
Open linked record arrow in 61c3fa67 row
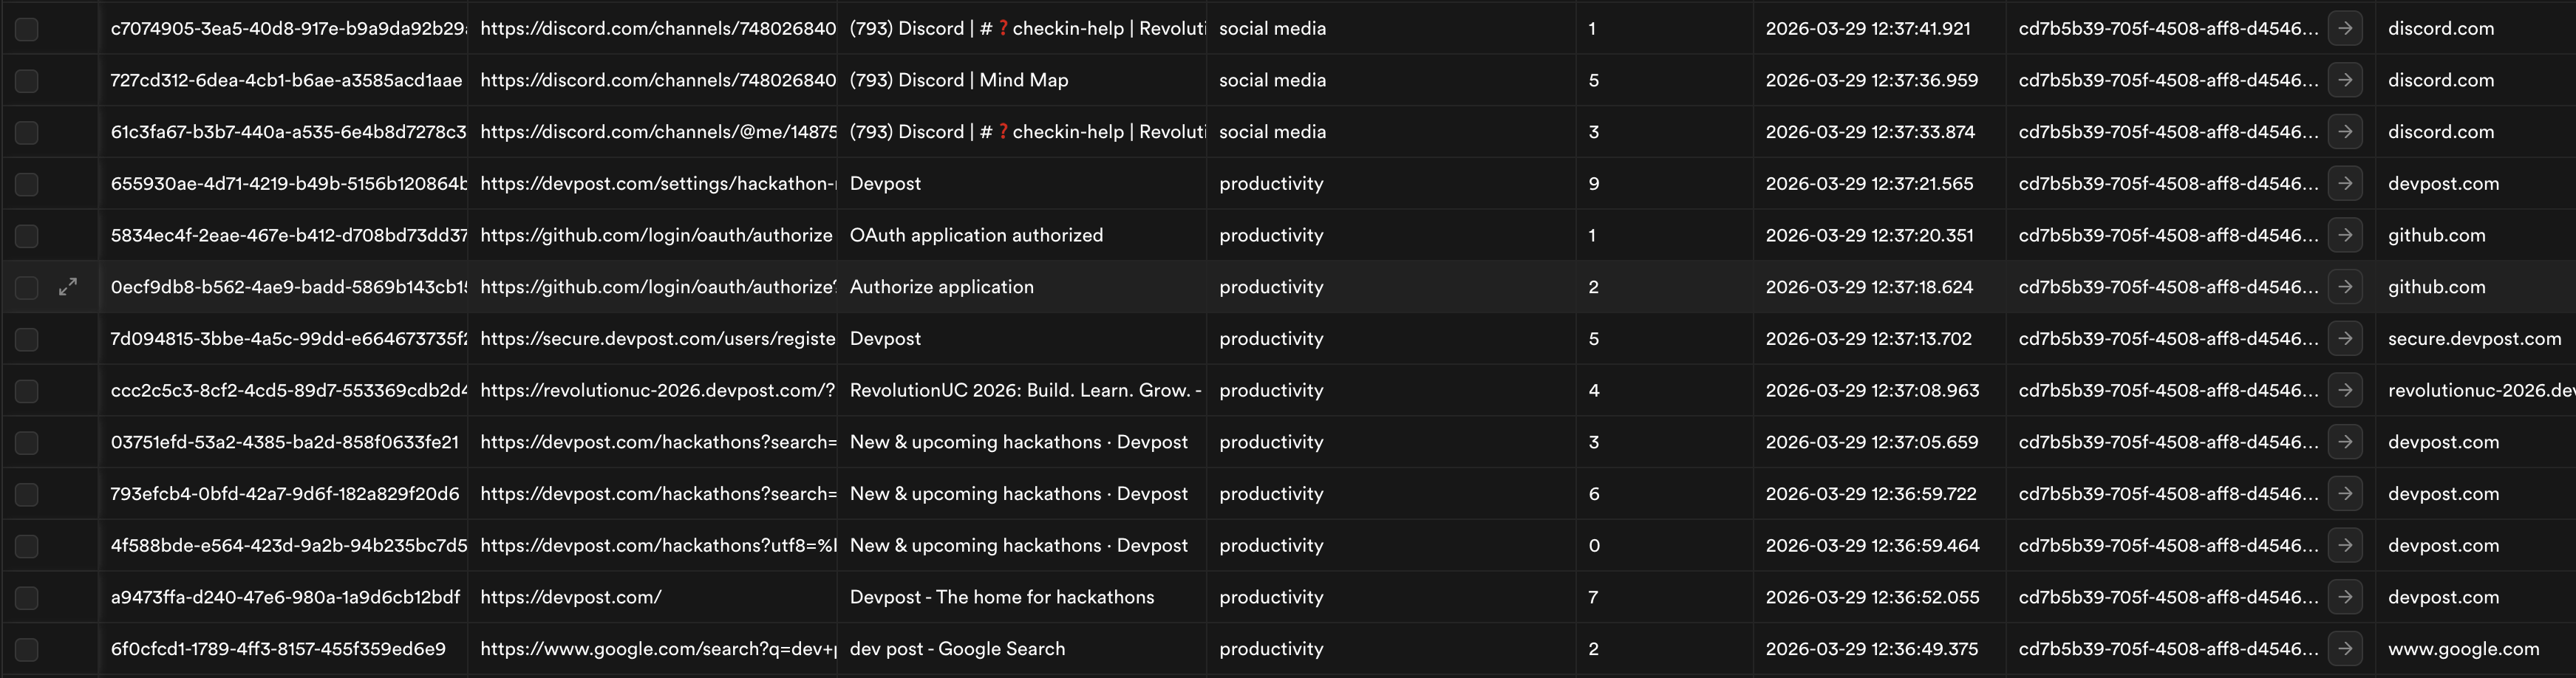[x=2345, y=132]
